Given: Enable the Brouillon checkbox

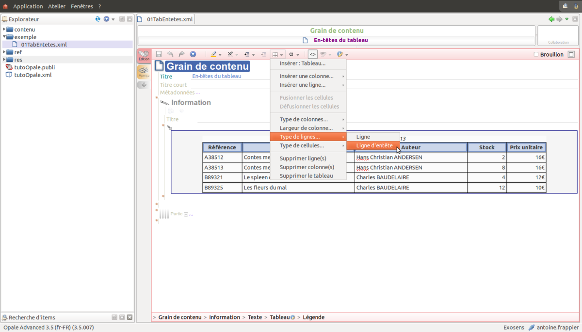Looking at the screenshot, I should pos(536,55).
